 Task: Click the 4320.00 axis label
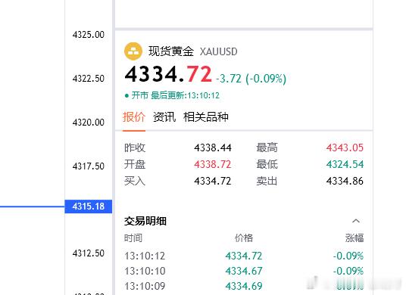pyautogui.click(x=89, y=122)
